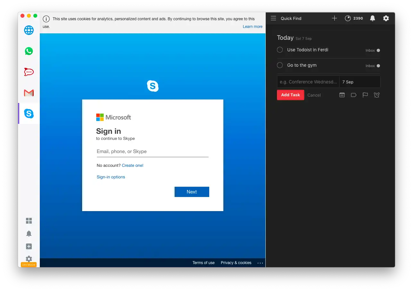
Task: Click the Quick Find search box
Action: coord(291,18)
